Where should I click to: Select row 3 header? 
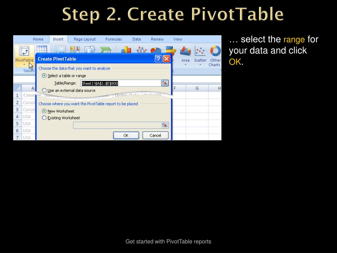tap(17, 109)
